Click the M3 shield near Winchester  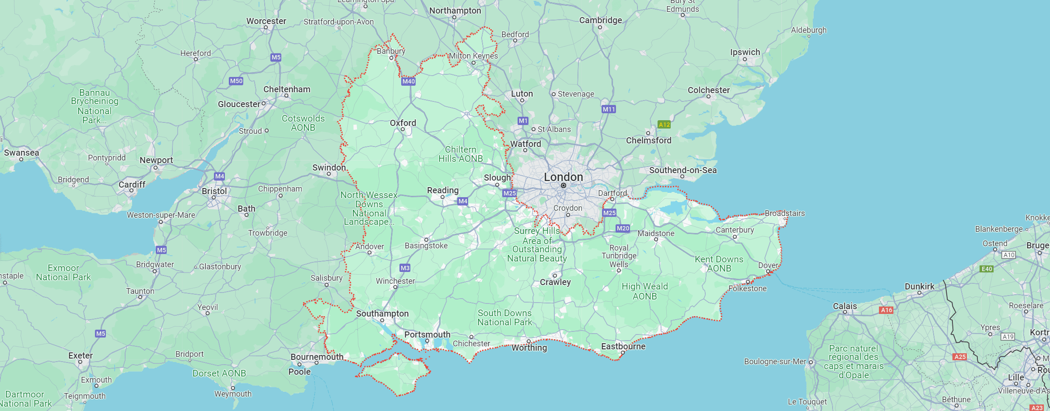pos(405,268)
